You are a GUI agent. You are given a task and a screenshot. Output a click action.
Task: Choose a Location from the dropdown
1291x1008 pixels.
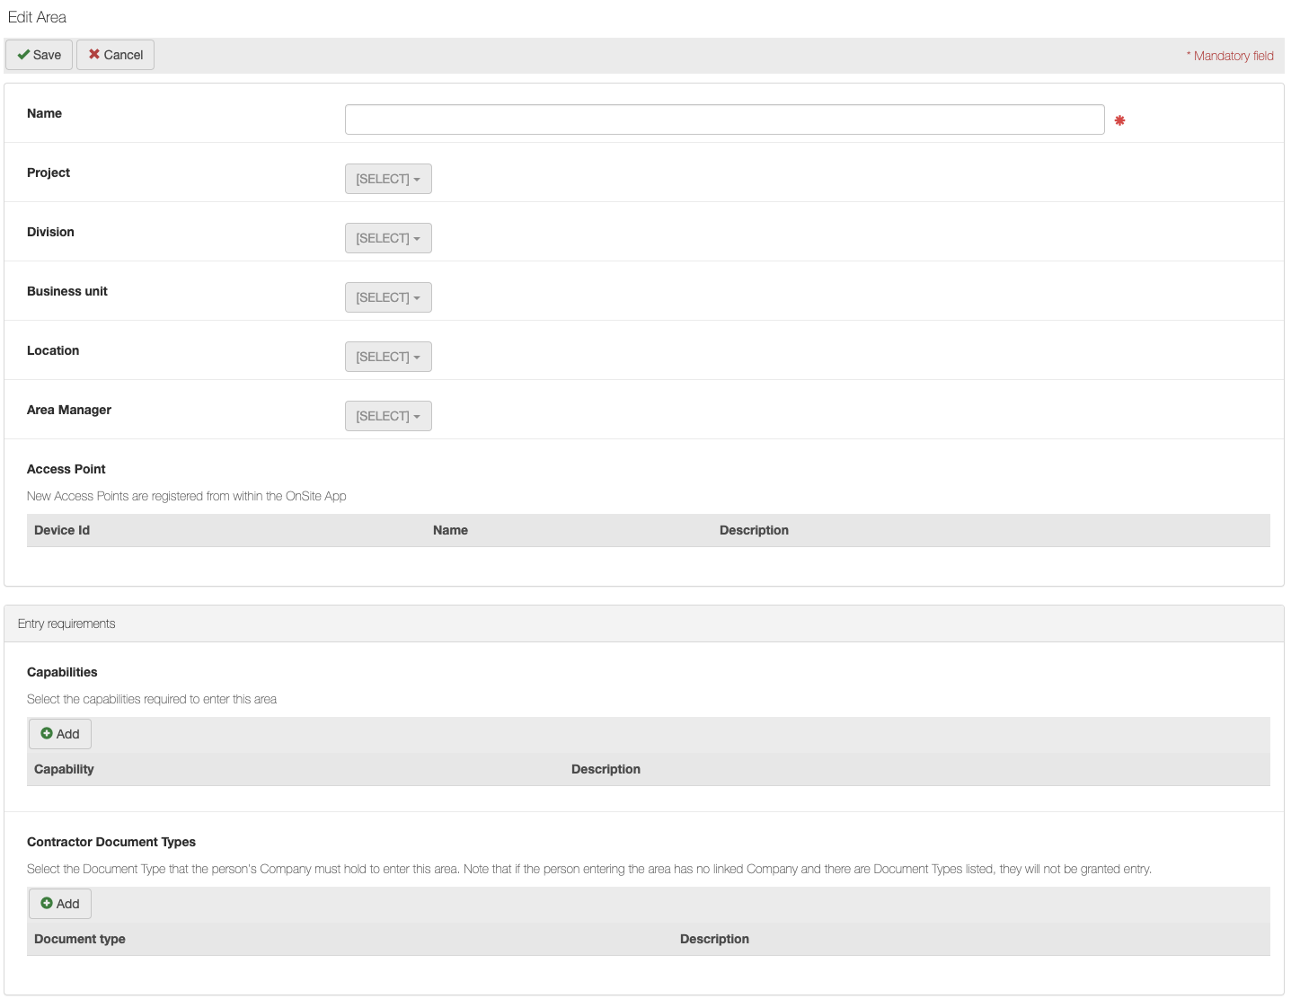pyautogui.click(x=388, y=357)
